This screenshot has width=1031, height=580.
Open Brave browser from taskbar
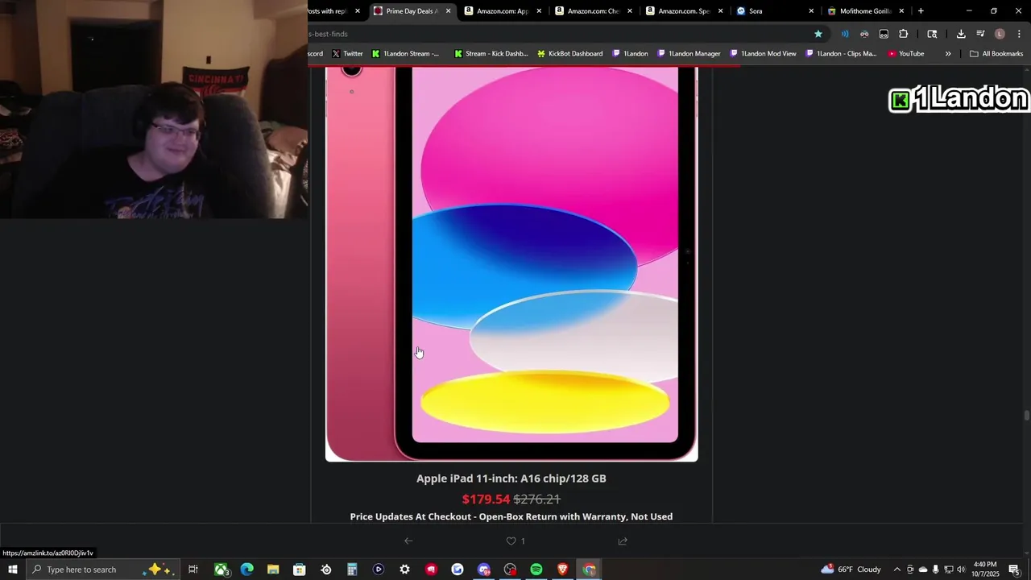(x=562, y=570)
